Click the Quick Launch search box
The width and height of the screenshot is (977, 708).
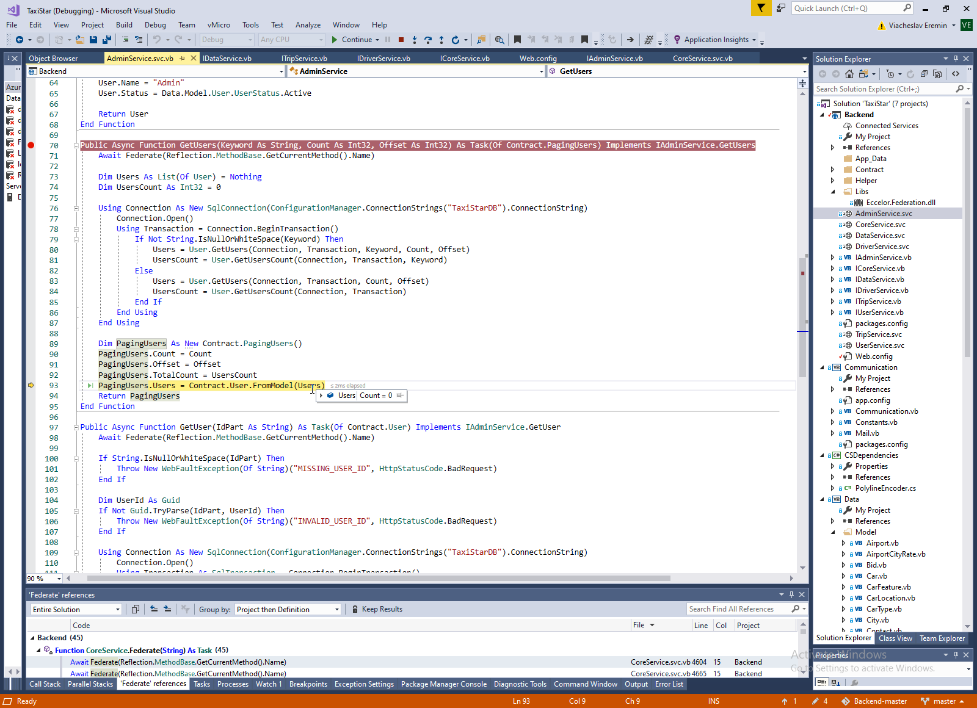click(x=846, y=8)
